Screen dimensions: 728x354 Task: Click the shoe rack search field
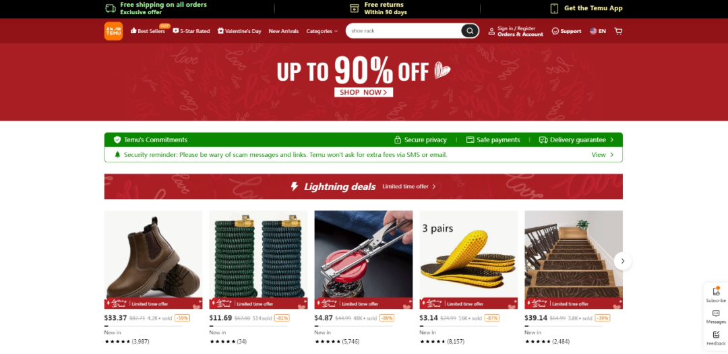coord(403,31)
